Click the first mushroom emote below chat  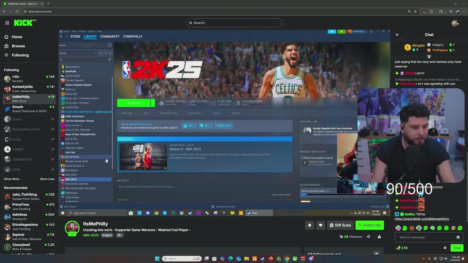(x=398, y=228)
